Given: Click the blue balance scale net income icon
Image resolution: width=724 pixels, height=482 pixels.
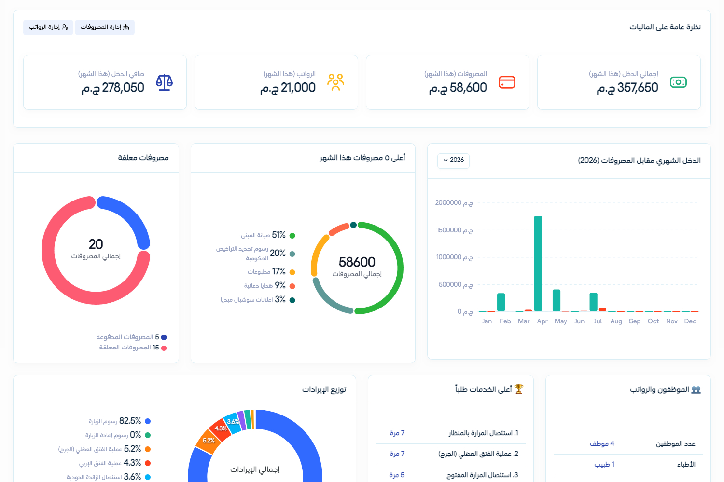Looking at the screenshot, I should 164,82.
